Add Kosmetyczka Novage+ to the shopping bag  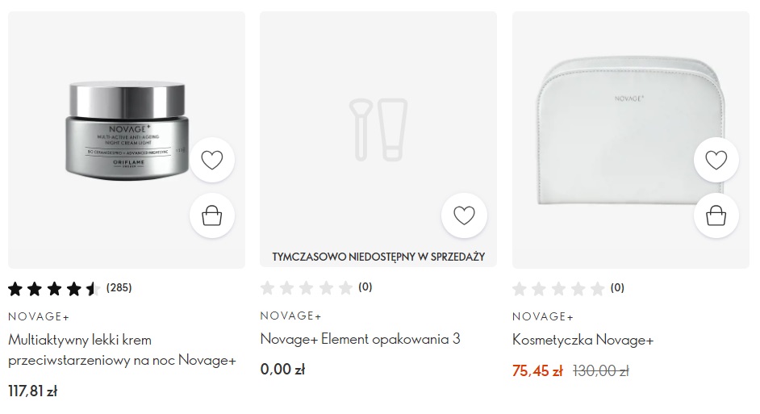[716, 215]
